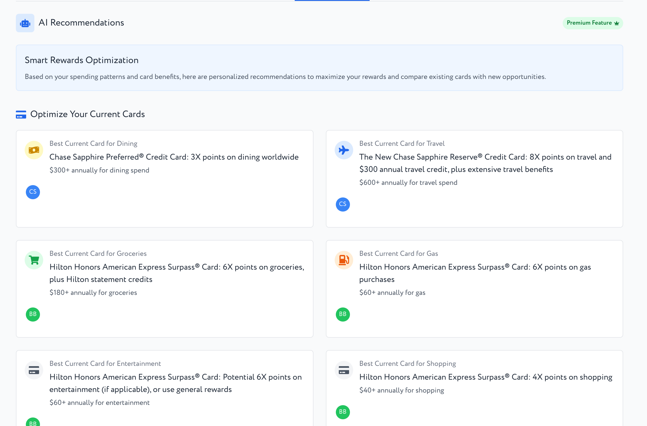Click the Smart Rewards Optimization banner

(x=319, y=68)
